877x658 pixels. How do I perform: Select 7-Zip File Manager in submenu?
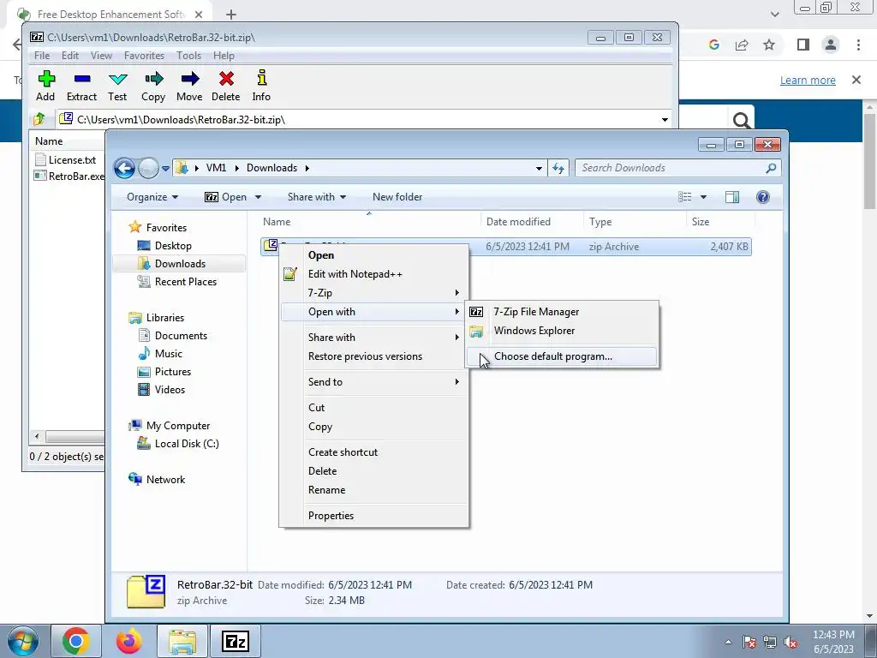(562, 312)
